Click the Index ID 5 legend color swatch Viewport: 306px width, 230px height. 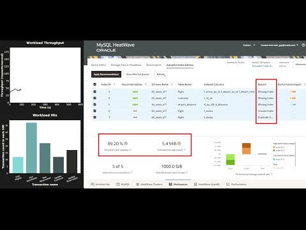[x=274, y=159]
